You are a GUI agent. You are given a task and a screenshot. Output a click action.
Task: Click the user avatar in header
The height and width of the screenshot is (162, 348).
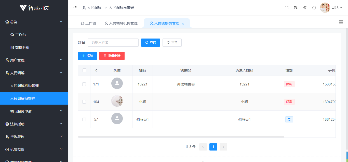(x=325, y=8)
